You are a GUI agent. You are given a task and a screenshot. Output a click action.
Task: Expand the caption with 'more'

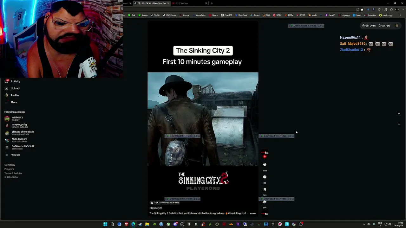[x=253, y=213]
